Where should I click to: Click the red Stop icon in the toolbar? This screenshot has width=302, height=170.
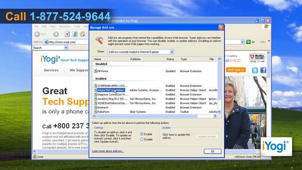[67, 34]
